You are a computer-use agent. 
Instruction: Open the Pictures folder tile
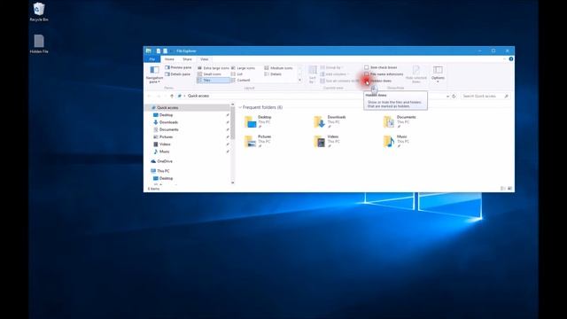258,141
